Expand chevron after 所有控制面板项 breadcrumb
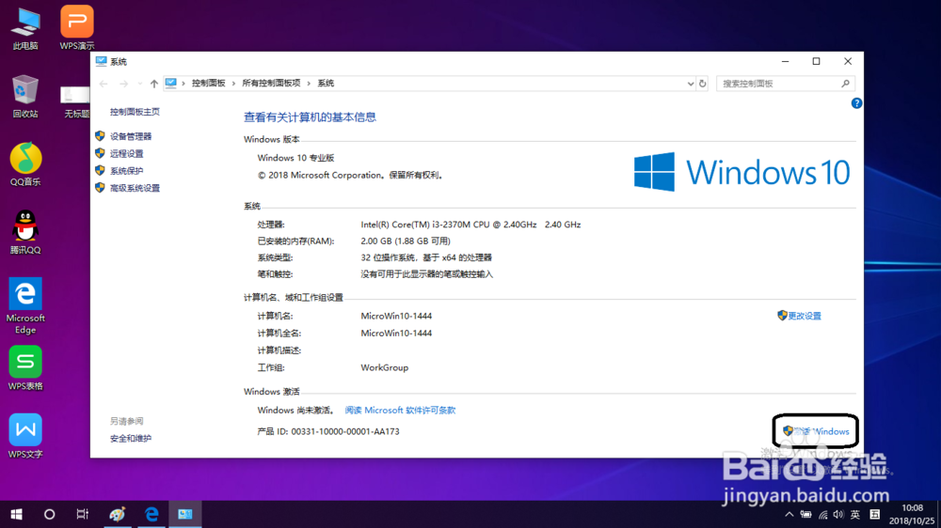The width and height of the screenshot is (941, 528). coord(309,84)
